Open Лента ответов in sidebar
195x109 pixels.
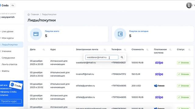point(9,64)
